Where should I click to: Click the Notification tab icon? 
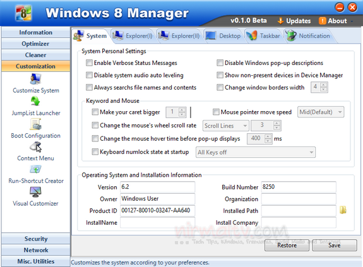point(291,35)
